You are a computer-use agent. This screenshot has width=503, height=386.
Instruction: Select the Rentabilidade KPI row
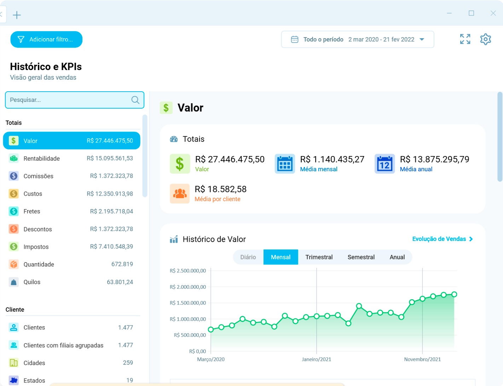[x=71, y=158]
